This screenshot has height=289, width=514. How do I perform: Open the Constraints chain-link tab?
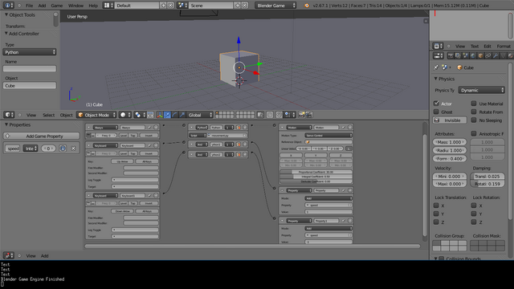[x=488, y=55]
